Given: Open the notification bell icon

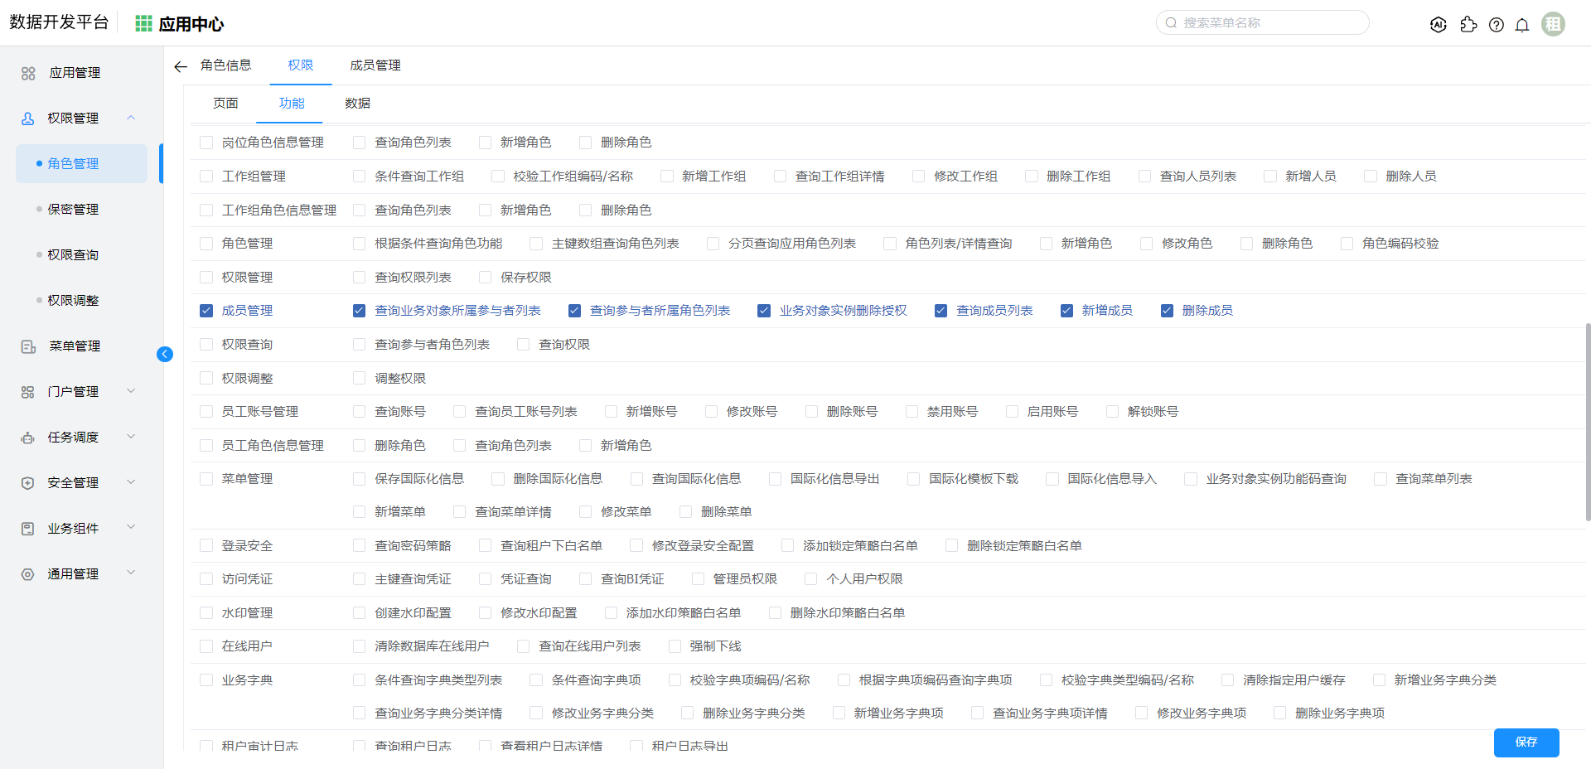Looking at the screenshot, I should point(1521,25).
